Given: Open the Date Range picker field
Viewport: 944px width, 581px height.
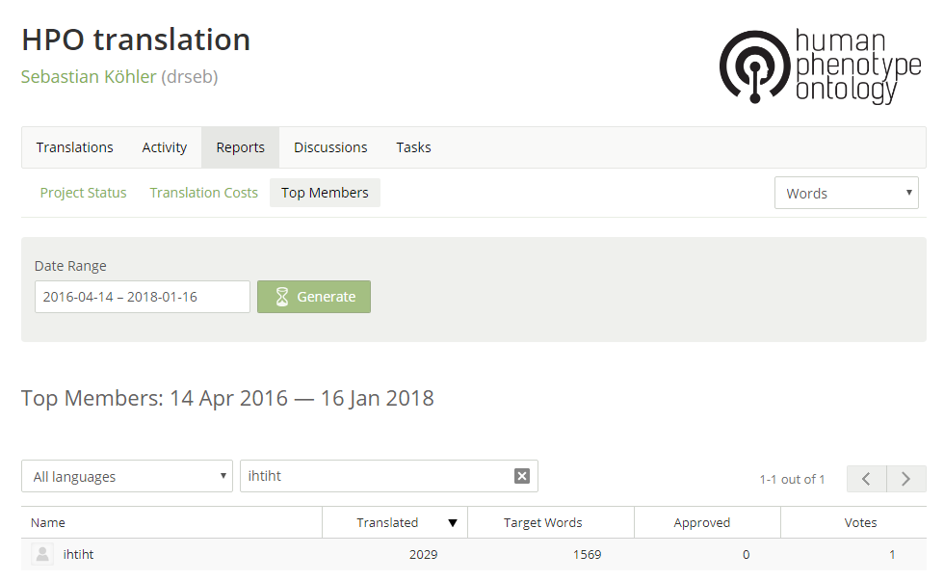Looking at the screenshot, I should (x=143, y=297).
